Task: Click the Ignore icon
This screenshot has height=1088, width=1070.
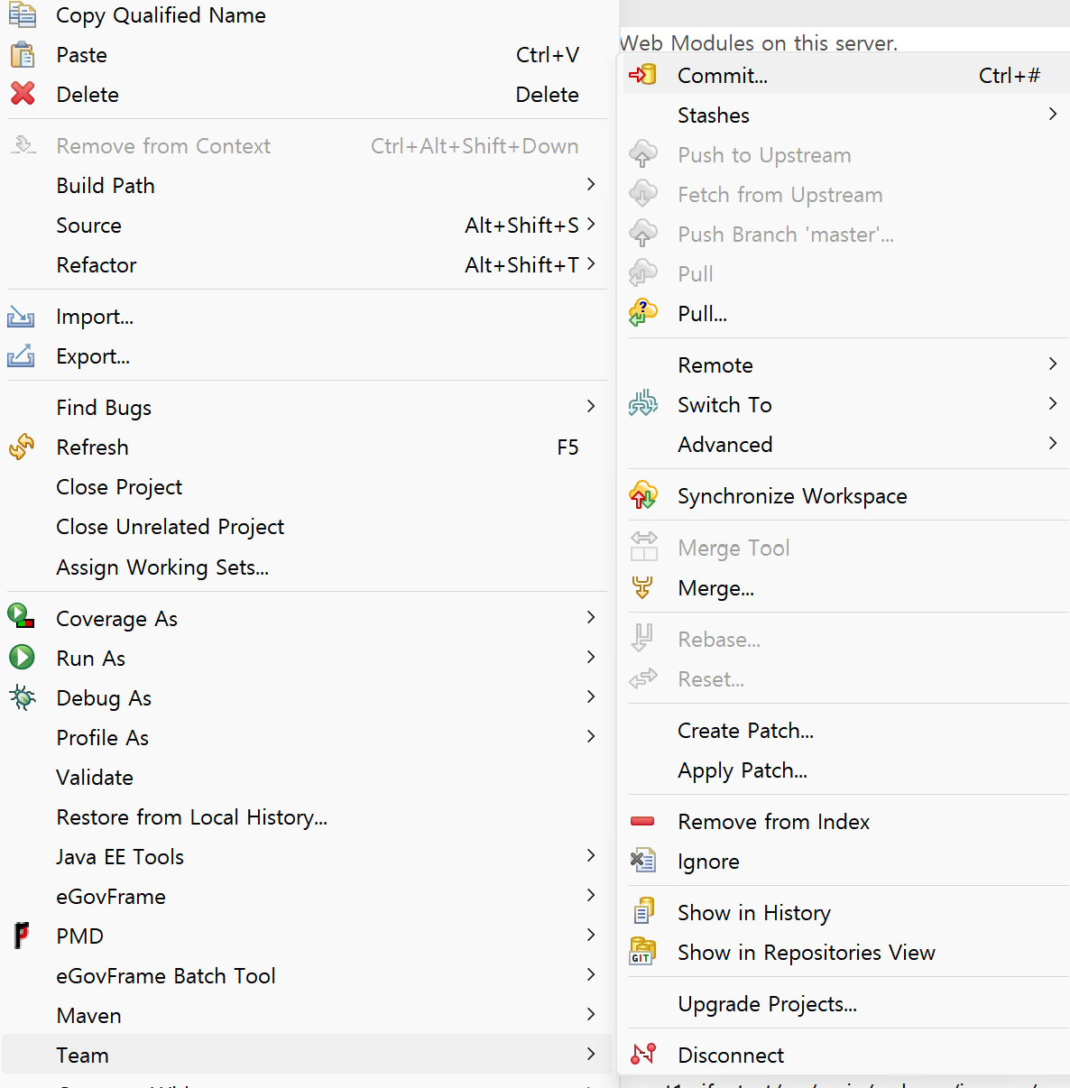Action: pos(642,861)
